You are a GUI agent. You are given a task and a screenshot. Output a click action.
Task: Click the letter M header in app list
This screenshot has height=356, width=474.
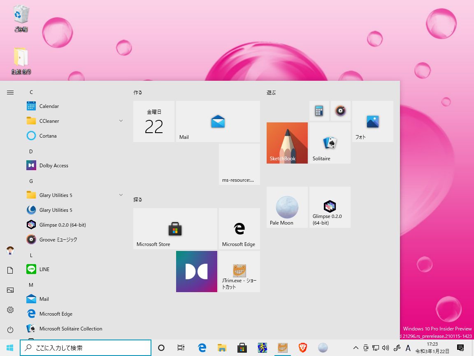click(31, 285)
